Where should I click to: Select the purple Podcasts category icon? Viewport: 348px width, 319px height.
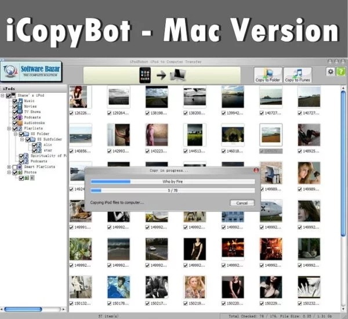[x=20, y=117]
